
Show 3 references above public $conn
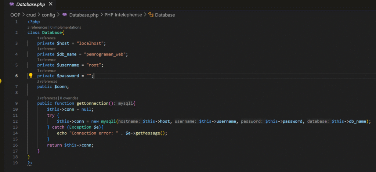[x=47, y=81]
